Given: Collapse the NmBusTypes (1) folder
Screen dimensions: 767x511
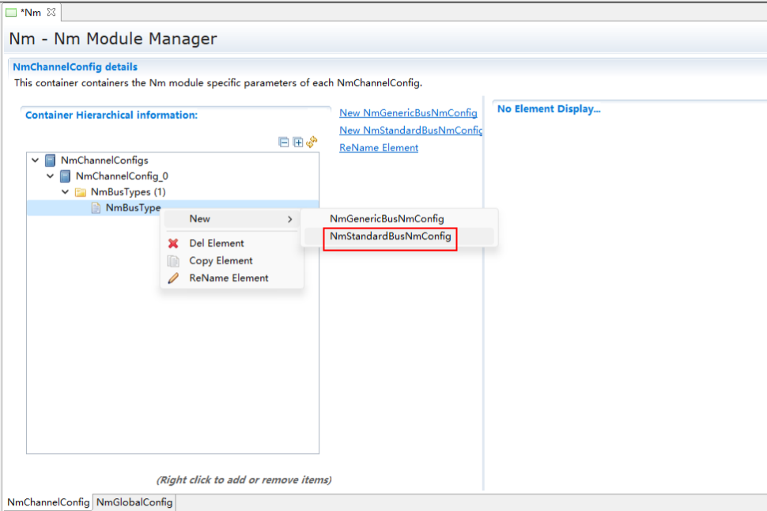Looking at the screenshot, I should (x=65, y=192).
